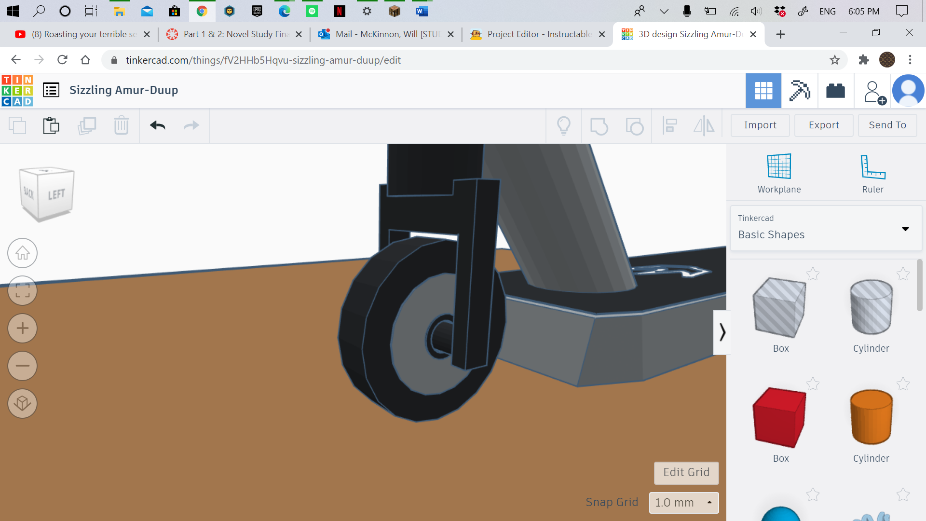This screenshot has height=521, width=926.
Task: Open a new browser tab
Action: pyautogui.click(x=780, y=34)
